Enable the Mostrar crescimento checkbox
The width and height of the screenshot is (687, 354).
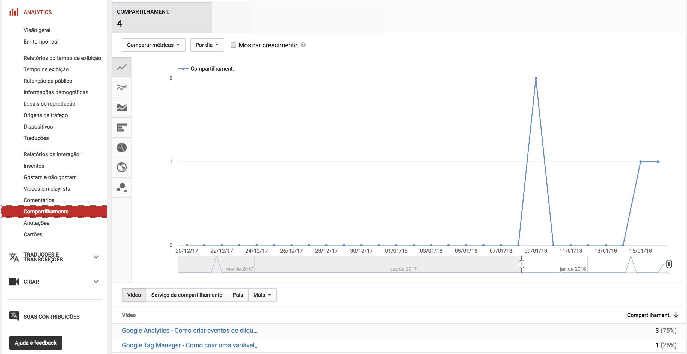[x=234, y=45]
